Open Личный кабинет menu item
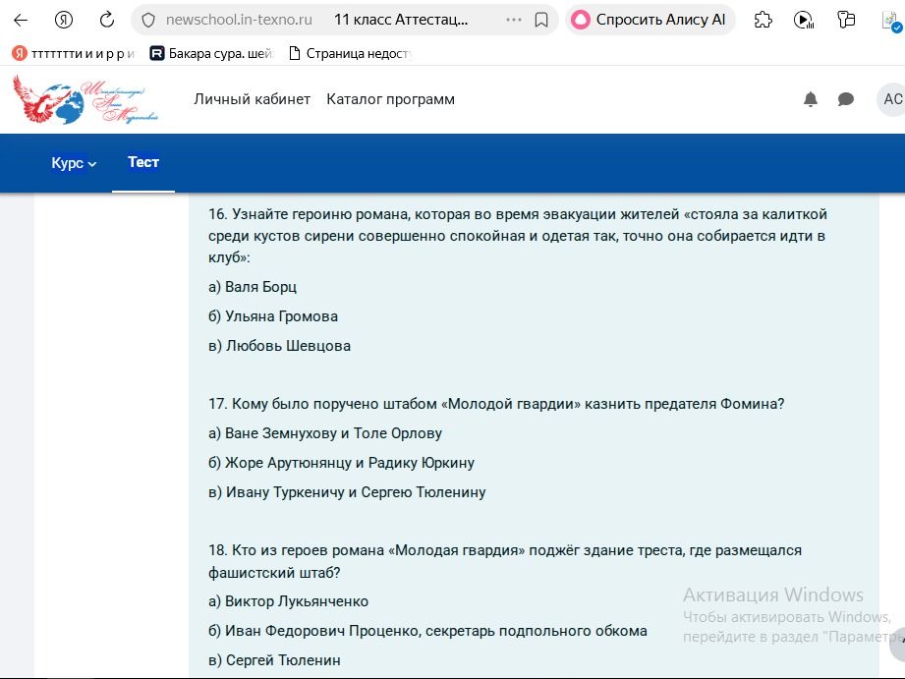 253,99
